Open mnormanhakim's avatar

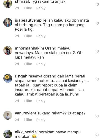click(x=8, y=50)
